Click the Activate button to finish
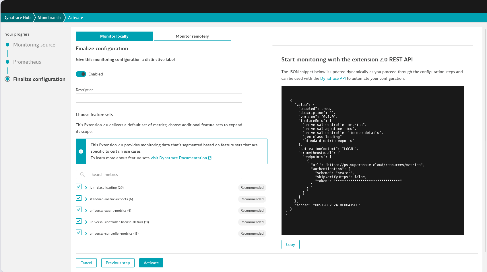 click(x=151, y=263)
